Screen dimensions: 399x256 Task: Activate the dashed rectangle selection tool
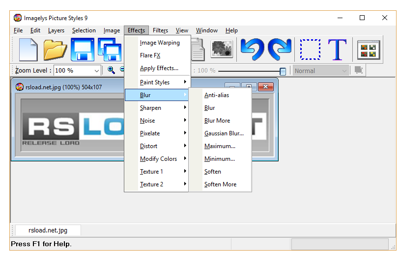pos(310,49)
